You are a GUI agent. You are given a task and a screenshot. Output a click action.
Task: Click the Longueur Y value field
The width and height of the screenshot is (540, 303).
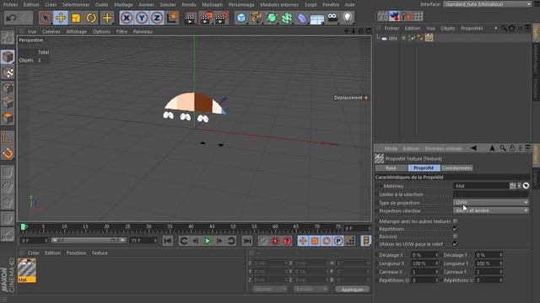489,263
